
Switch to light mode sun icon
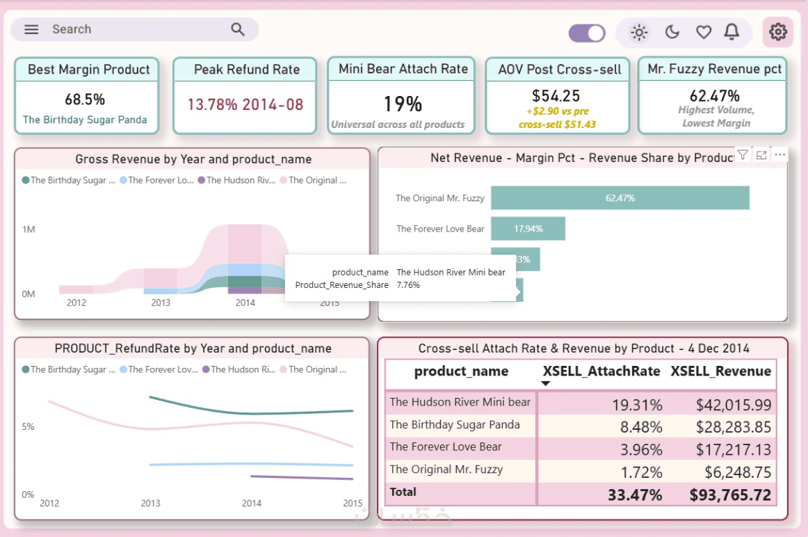[639, 33]
